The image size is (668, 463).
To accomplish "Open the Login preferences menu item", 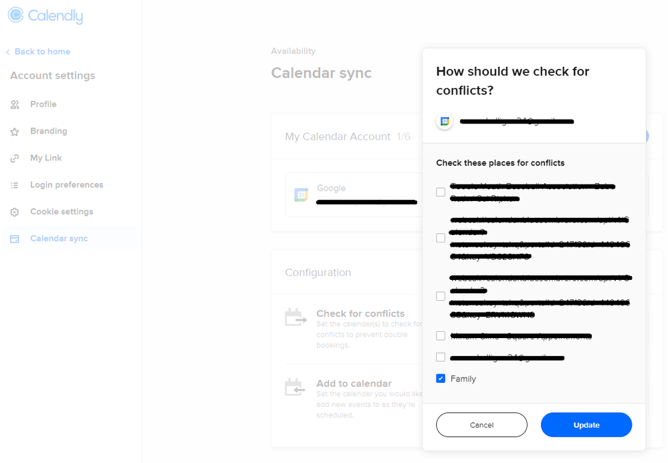I will [x=66, y=184].
